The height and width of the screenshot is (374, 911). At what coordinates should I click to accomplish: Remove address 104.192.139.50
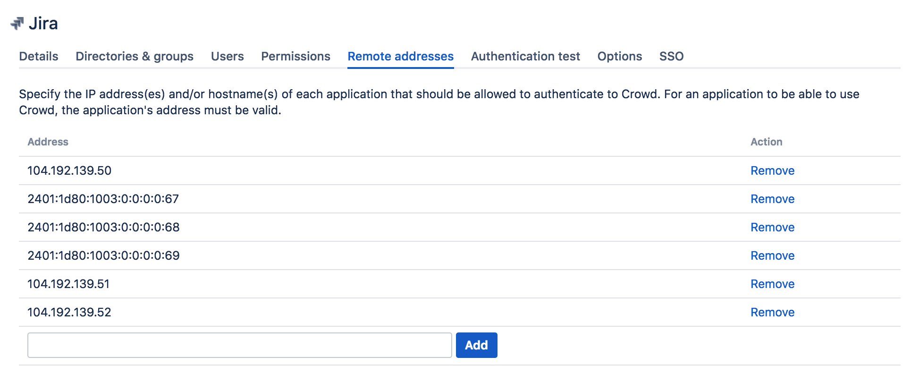click(x=772, y=170)
